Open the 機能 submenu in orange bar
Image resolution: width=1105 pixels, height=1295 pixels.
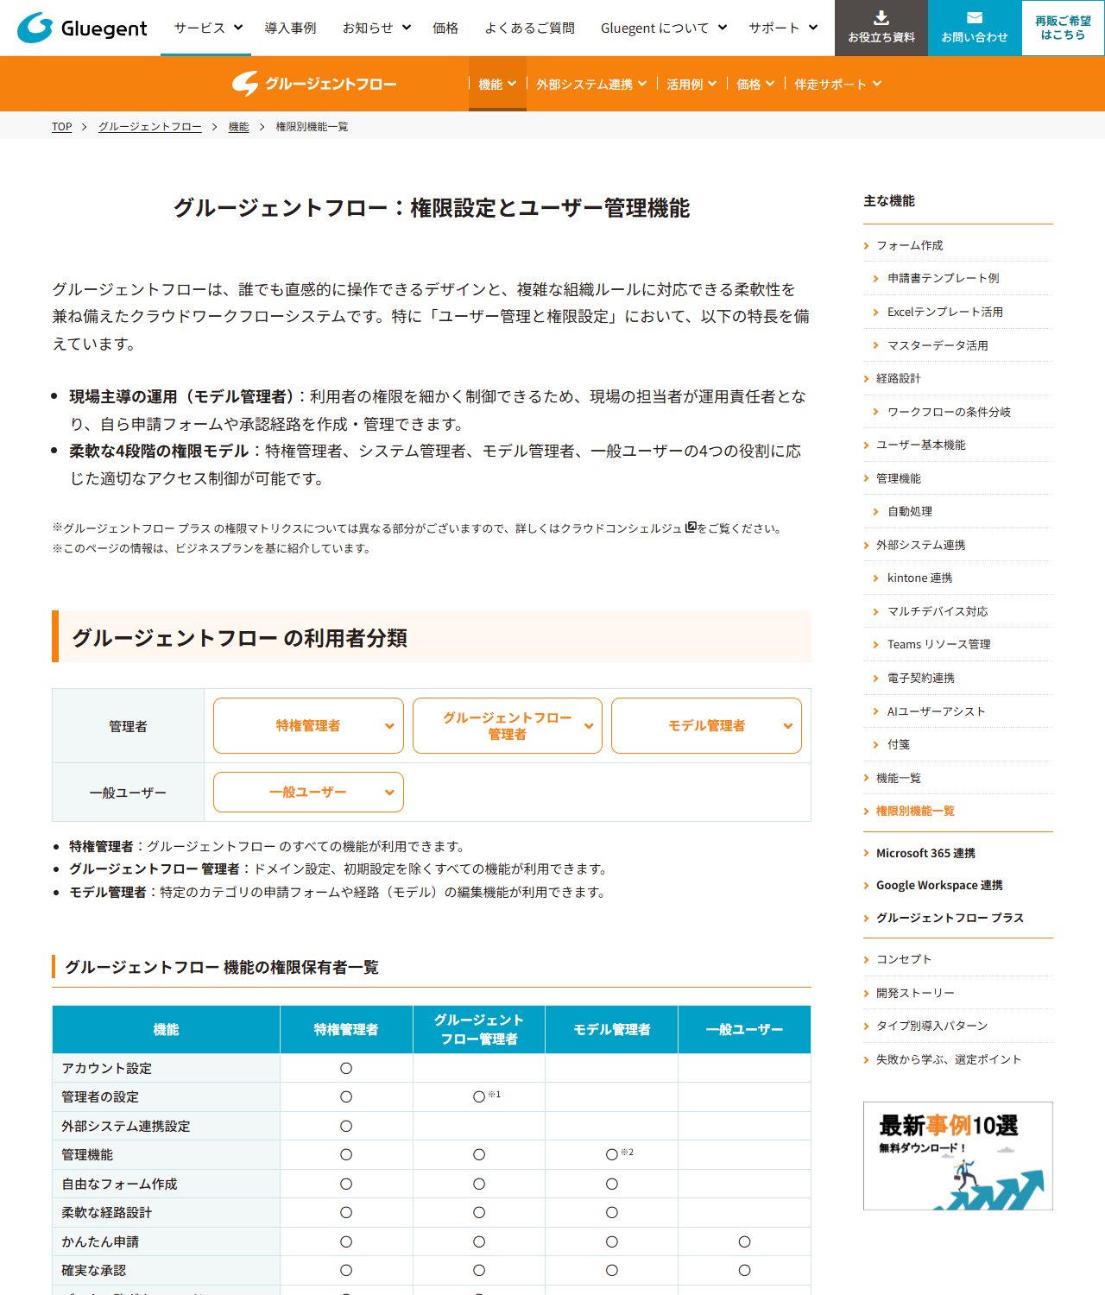pyautogui.click(x=497, y=84)
